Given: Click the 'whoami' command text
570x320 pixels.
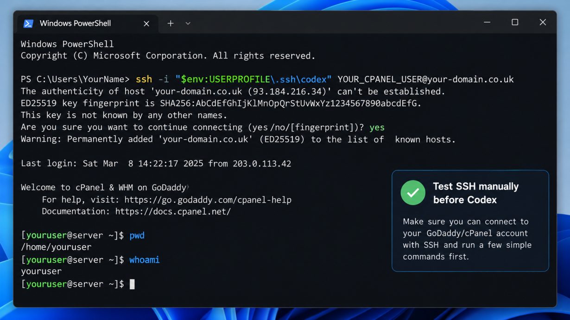Looking at the screenshot, I should pyautogui.click(x=144, y=260).
